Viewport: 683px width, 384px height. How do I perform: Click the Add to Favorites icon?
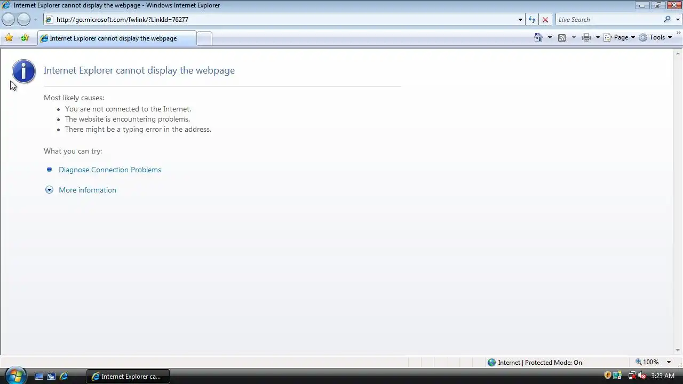click(x=25, y=38)
